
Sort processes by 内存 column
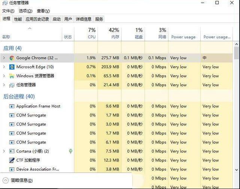pyautogui.click(x=109, y=34)
